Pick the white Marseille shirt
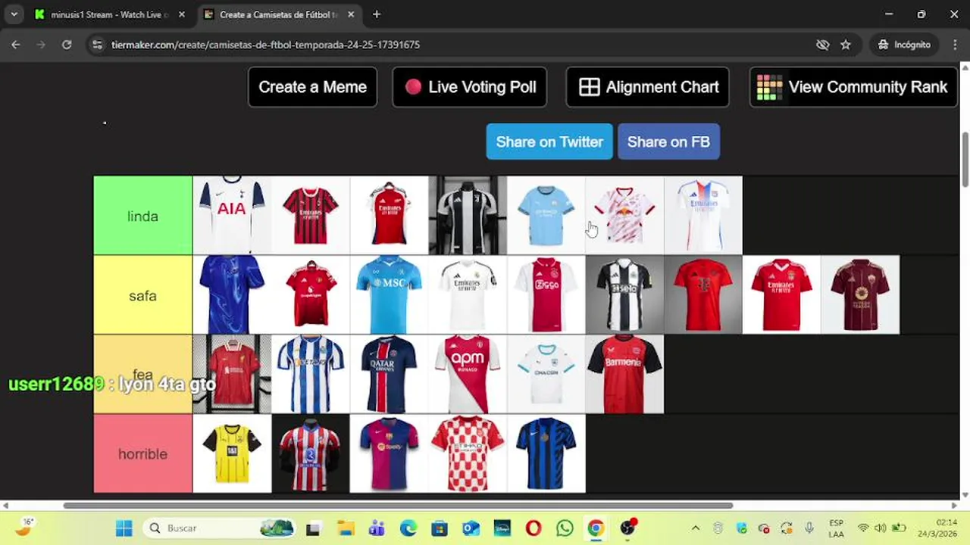Viewport: 970px width, 545px height. [546, 374]
